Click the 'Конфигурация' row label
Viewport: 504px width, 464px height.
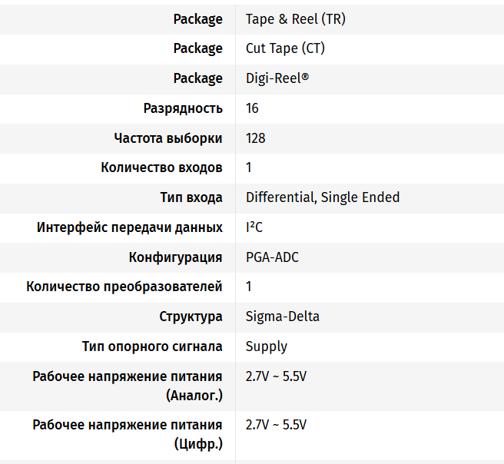click(x=176, y=257)
